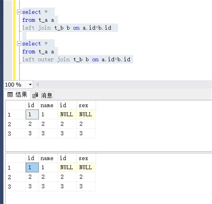Viewport: 212px width, 204px height.
Task: Switch to the 结果 tab
Action: (17, 95)
